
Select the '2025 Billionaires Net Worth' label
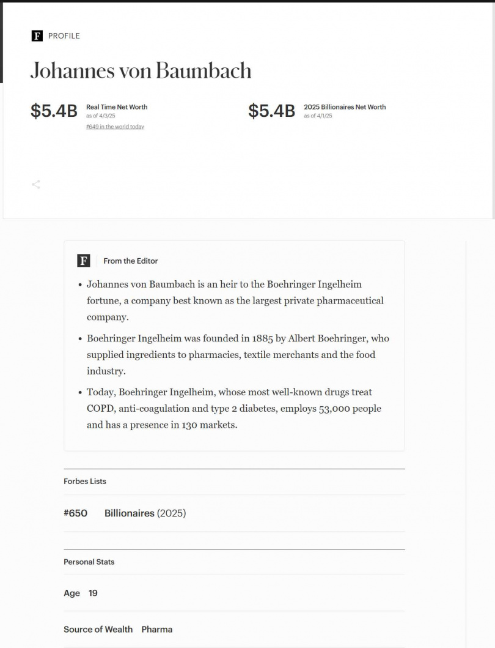(345, 107)
